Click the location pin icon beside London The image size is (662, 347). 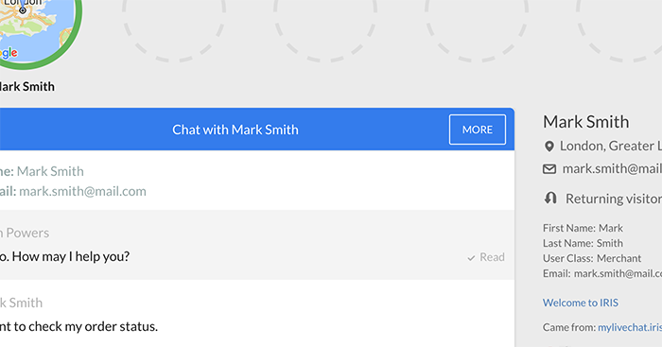pyautogui.click(x=549, y=147)
